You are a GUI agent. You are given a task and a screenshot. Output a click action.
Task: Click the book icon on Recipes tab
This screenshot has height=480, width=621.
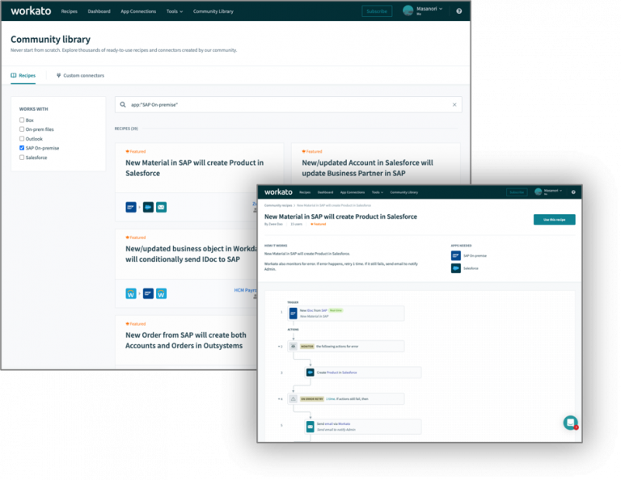[14, 76]
